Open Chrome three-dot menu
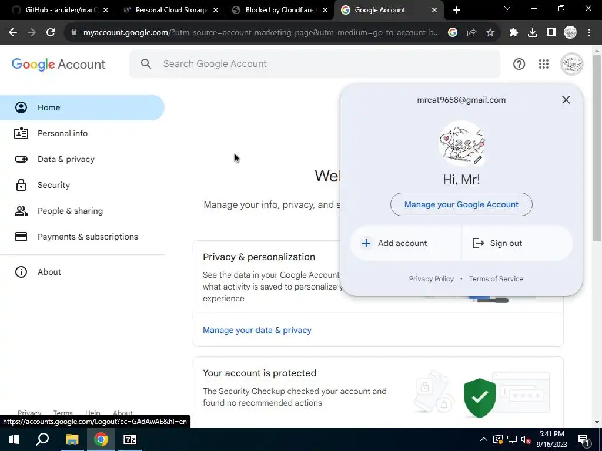602x451 pixels. (589, 33)
